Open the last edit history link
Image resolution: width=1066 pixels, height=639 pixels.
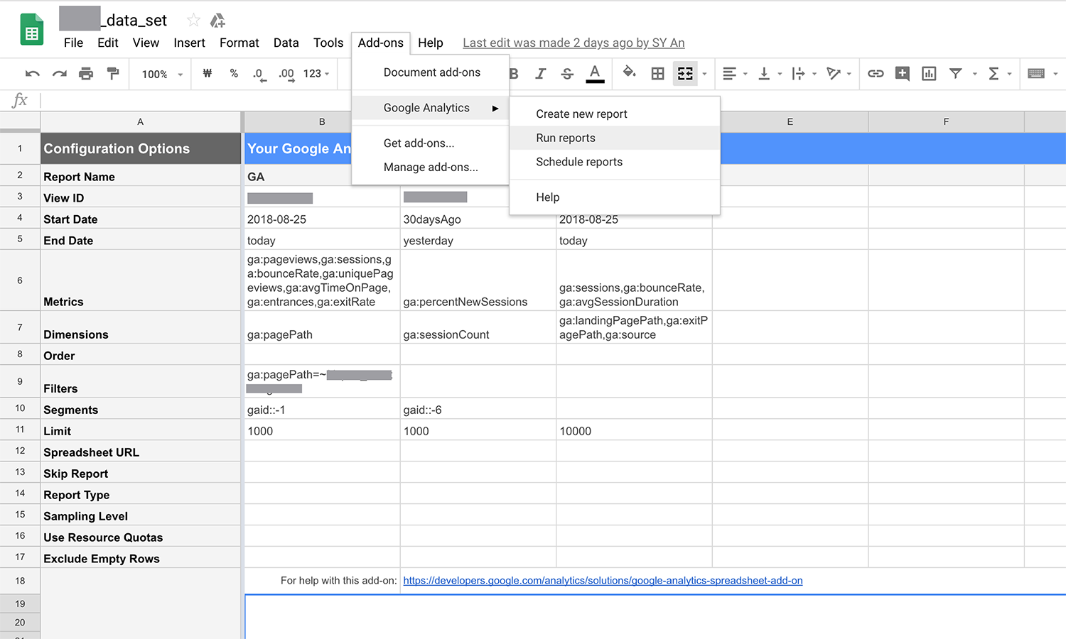tap(574, 43)
